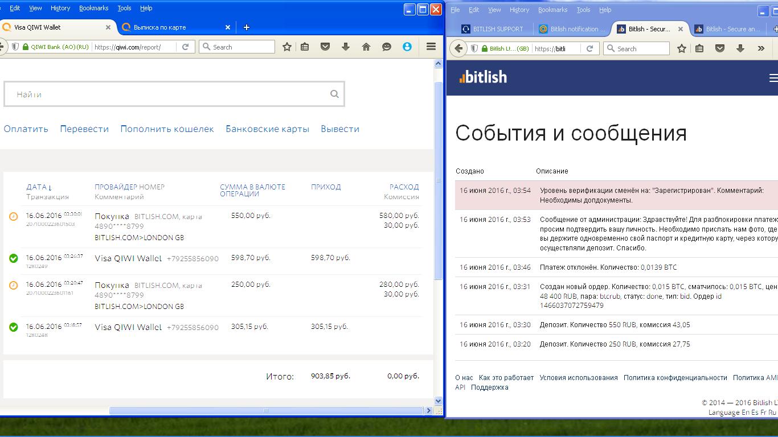
Task: Bookmark QIWI page with the star icon
Action: (x=287, y=47)
